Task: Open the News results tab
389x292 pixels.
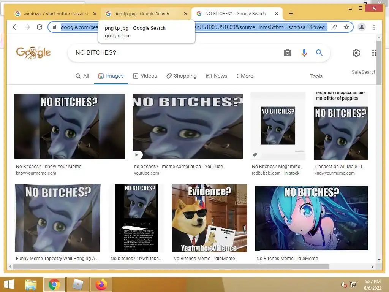Action: coord(217,76)
